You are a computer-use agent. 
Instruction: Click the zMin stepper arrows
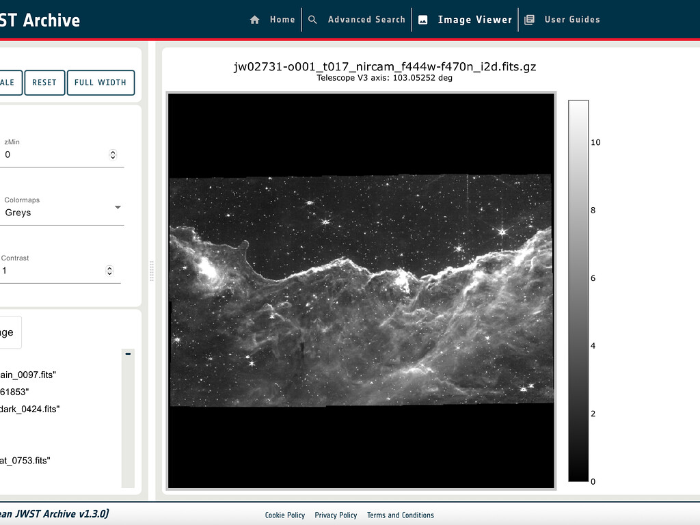(113, 155)
